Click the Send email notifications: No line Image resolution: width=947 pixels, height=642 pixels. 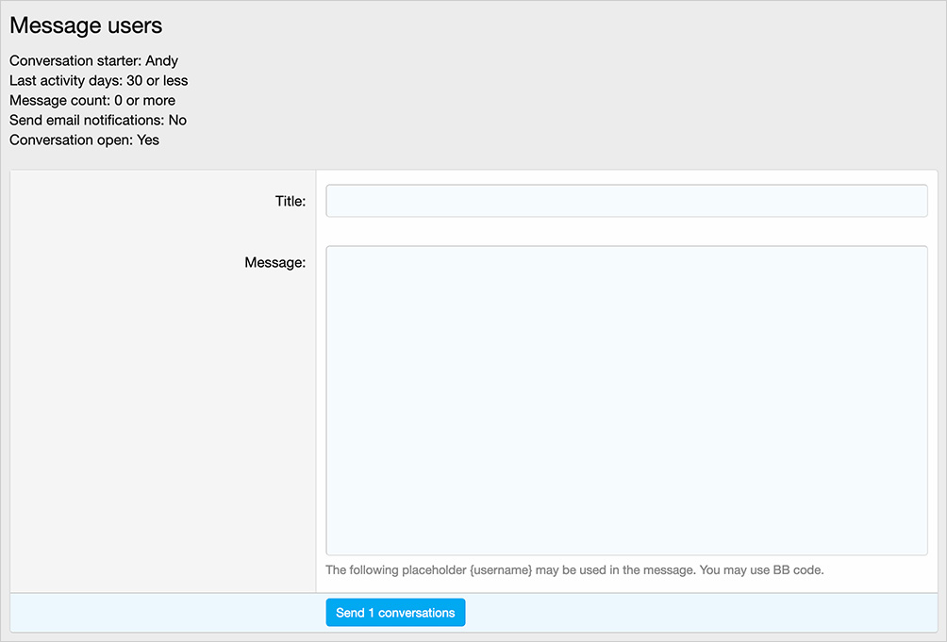(x=98, y=121)
